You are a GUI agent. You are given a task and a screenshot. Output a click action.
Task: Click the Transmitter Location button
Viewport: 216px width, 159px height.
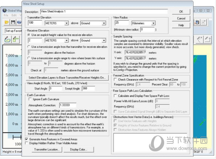pyautogui.click(x=47, y=150)
